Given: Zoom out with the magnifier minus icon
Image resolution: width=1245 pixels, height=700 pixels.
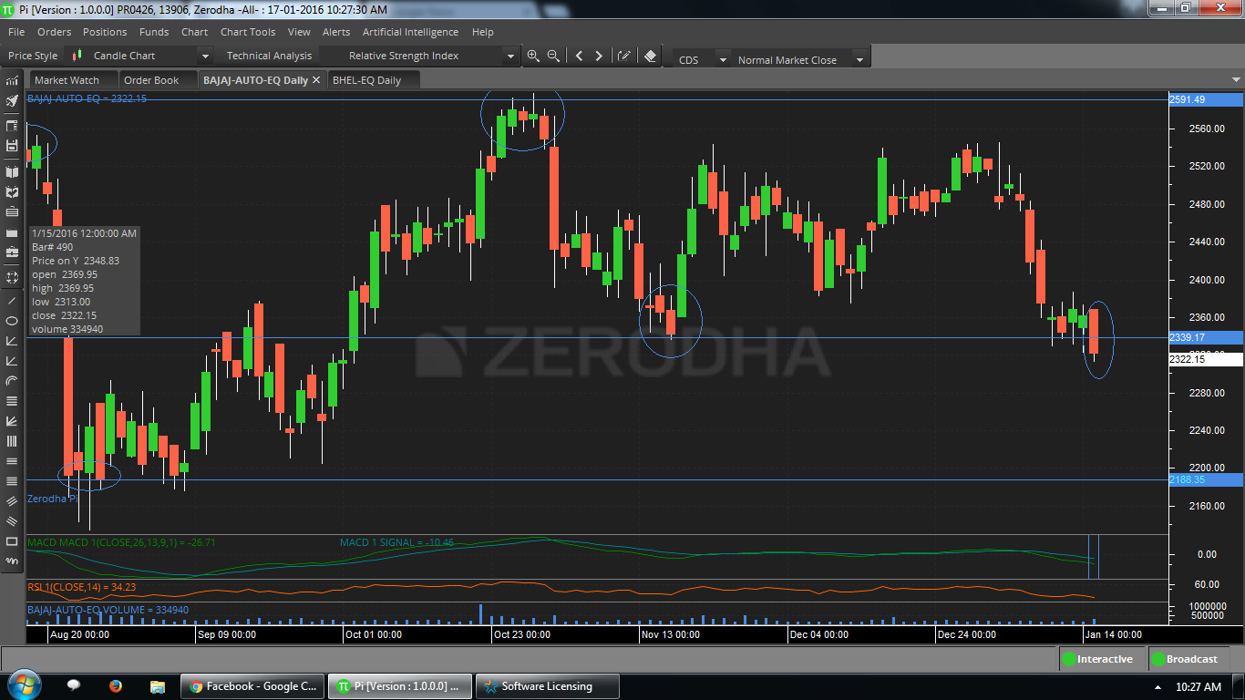Looking at the screenshot, I should 553,56.
